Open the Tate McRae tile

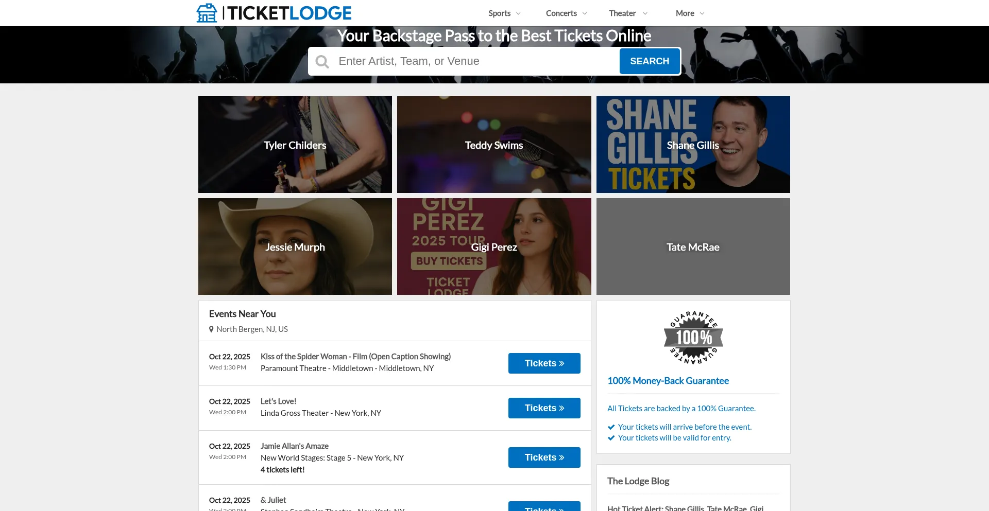[693, 246]
